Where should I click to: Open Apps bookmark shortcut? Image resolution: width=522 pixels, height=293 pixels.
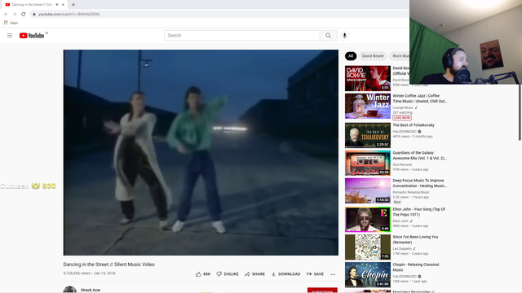click(11, 23)
